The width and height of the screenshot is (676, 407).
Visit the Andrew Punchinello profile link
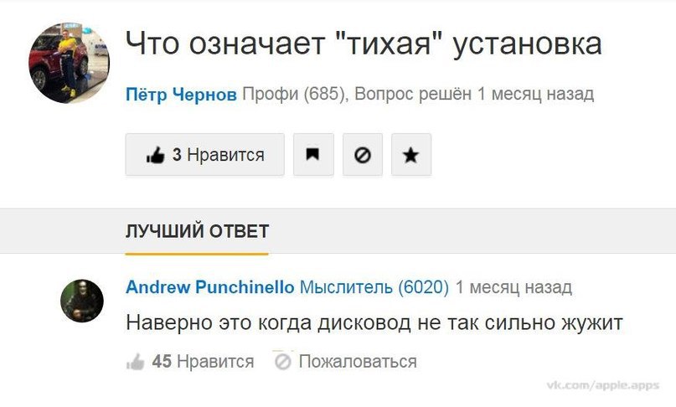209,288
